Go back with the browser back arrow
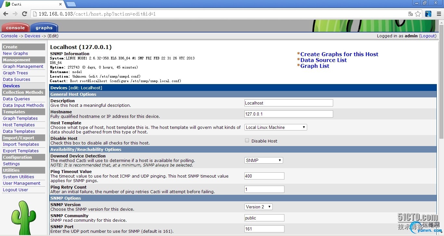This screenshot has height=236, width=444. pos(6,14)
